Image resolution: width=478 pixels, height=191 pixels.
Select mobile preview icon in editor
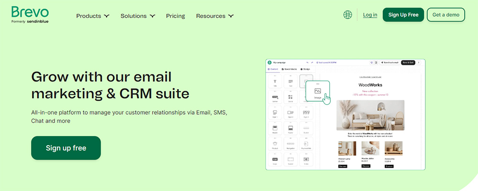point(376,63)
